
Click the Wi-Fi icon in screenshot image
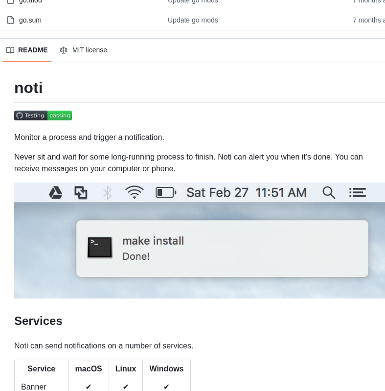pyautogui.click(x=134, y=192)
